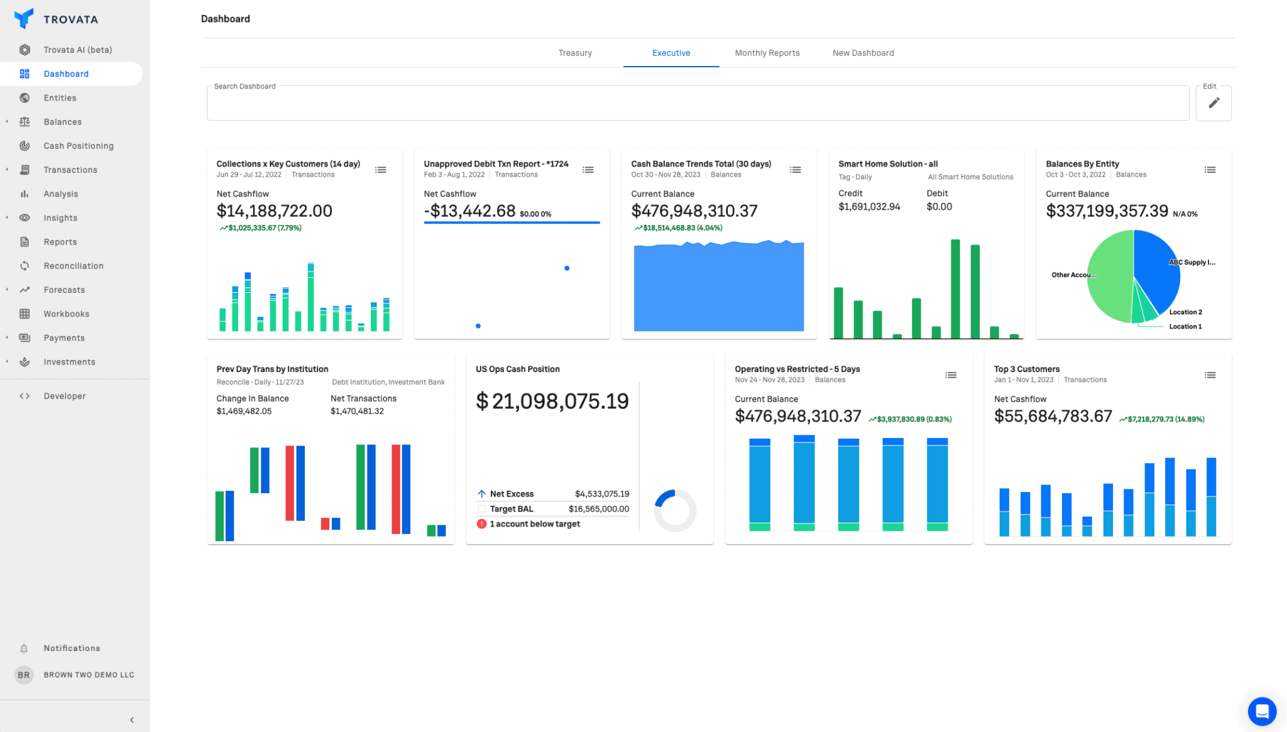Click the Workbooks grid icon
Viewport: 1287px width, 732px height.
[24, 314]
